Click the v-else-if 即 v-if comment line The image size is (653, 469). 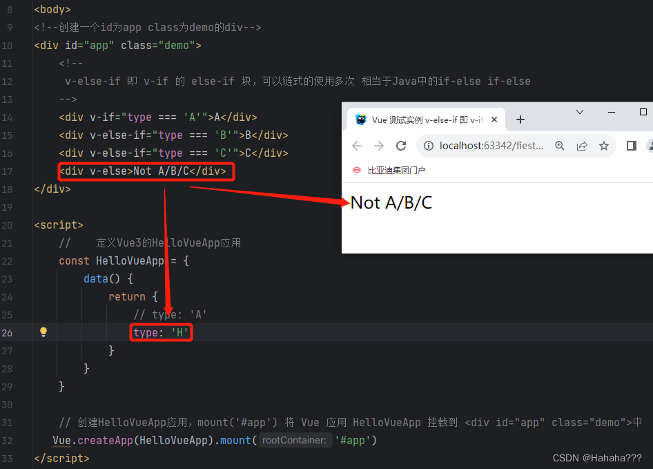coord(298,81)
